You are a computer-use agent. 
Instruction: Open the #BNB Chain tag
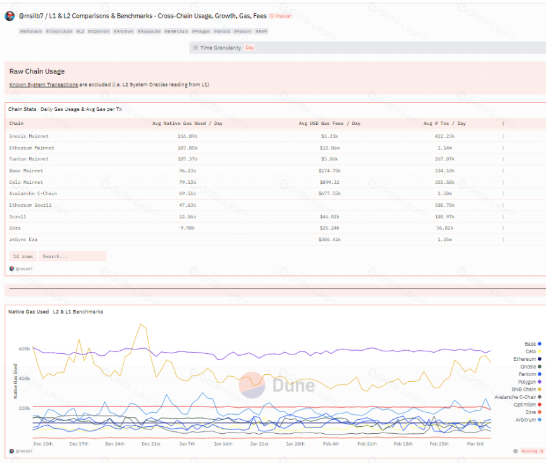(176, 31)
